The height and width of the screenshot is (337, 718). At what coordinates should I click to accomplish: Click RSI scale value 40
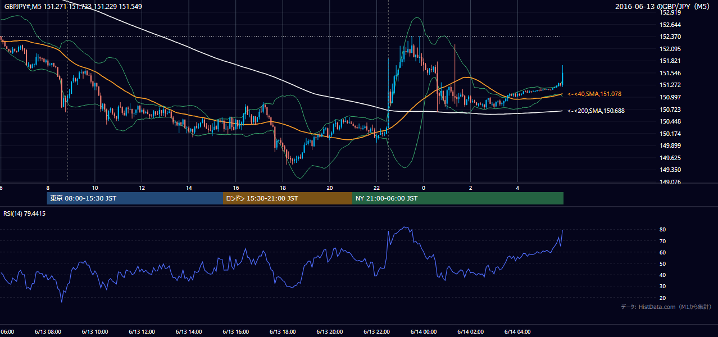coord(663,275)
